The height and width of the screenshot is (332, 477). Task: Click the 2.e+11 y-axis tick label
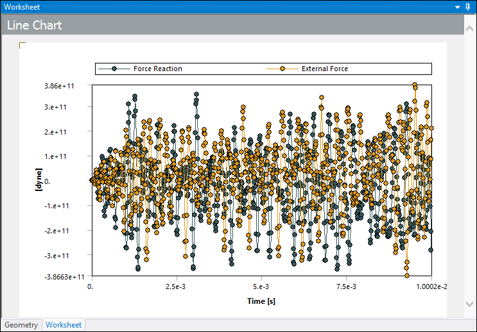coord(55,132)
